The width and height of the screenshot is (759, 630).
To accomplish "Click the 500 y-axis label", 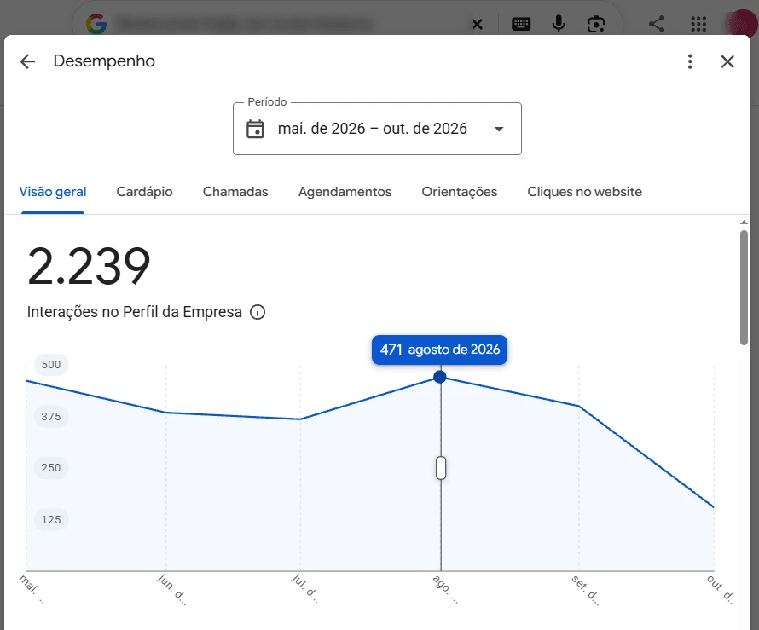I will [51, 365].
